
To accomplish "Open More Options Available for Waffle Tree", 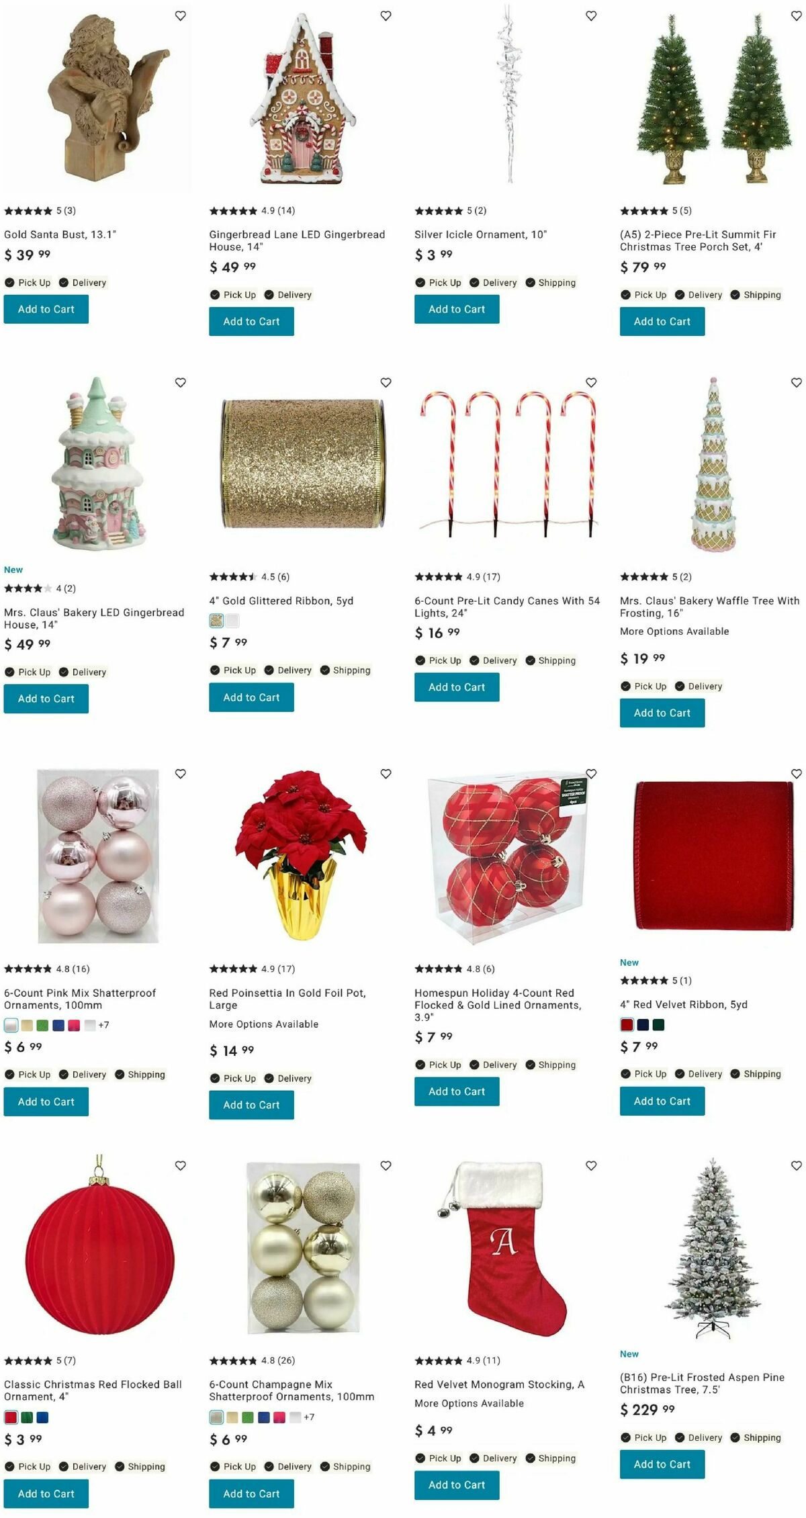I will (674, 631).
